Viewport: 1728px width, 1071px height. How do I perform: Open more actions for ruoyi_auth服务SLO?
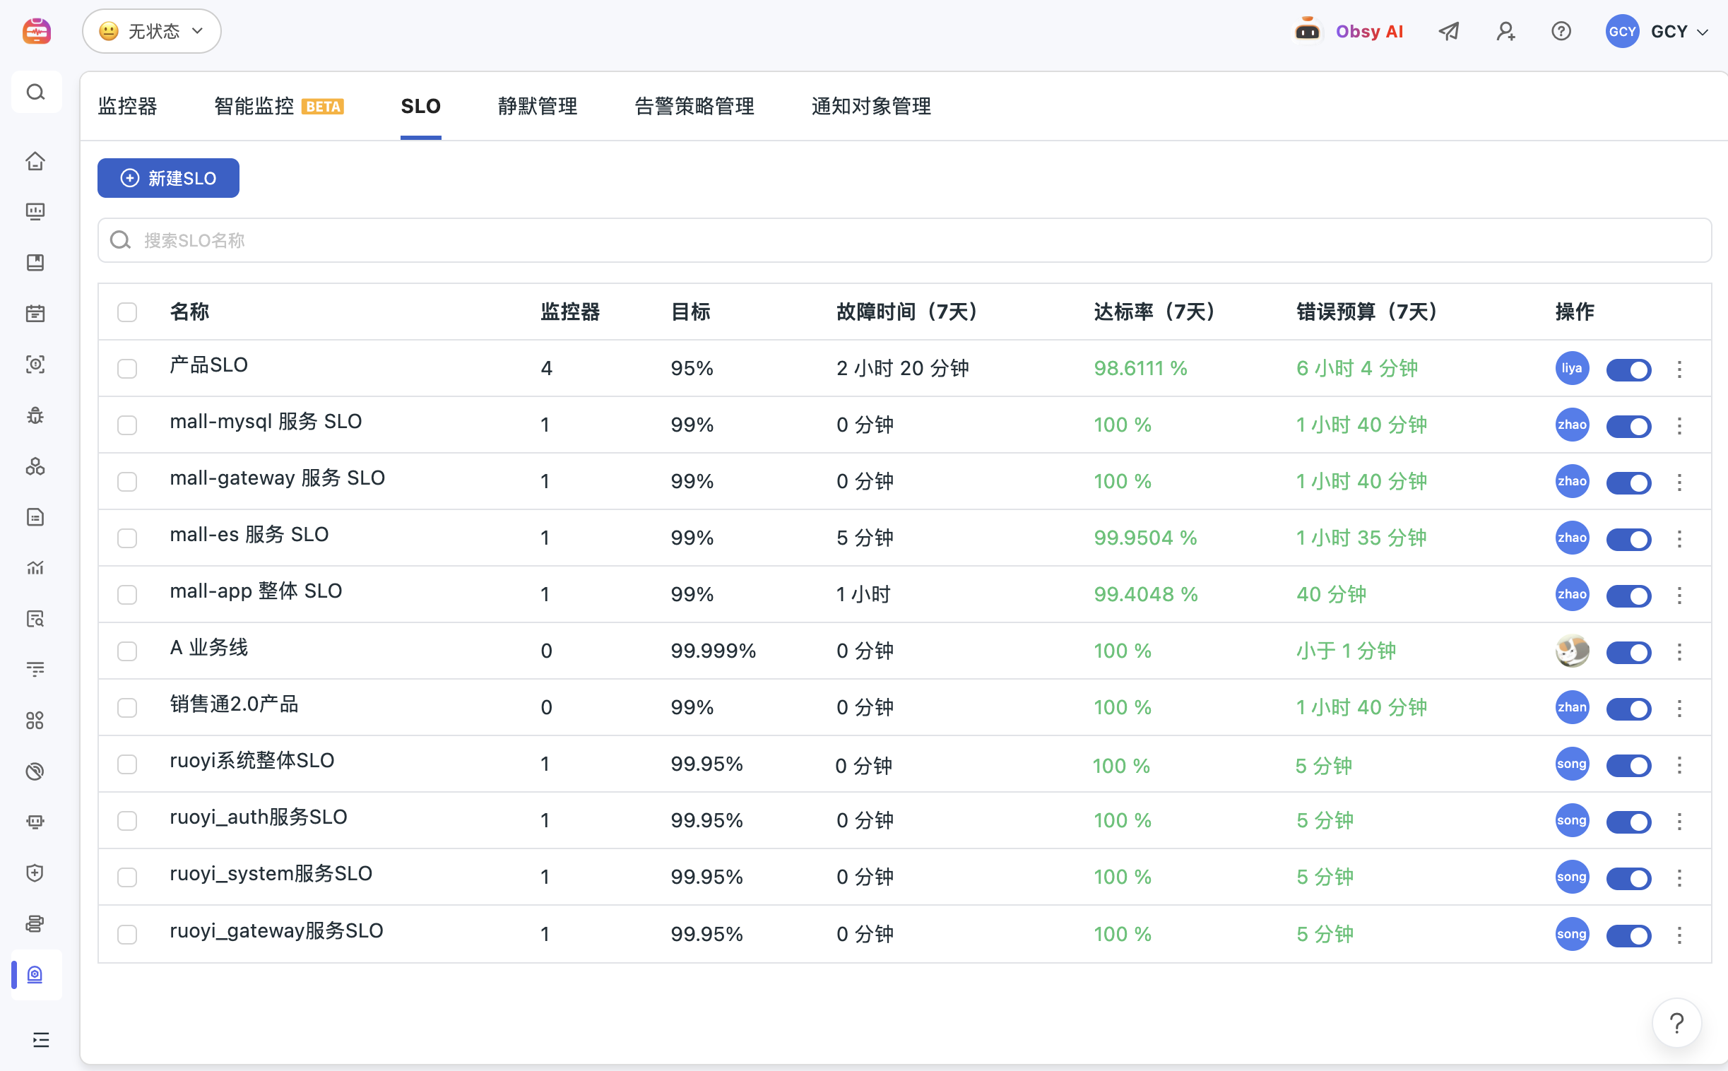click(x=1679, y=822)
